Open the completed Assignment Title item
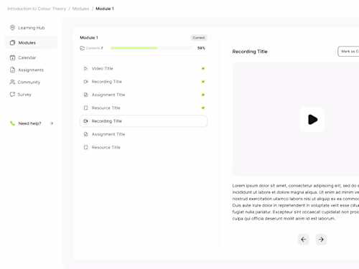Viewport: 359px width, 269px height. [144, 95]
